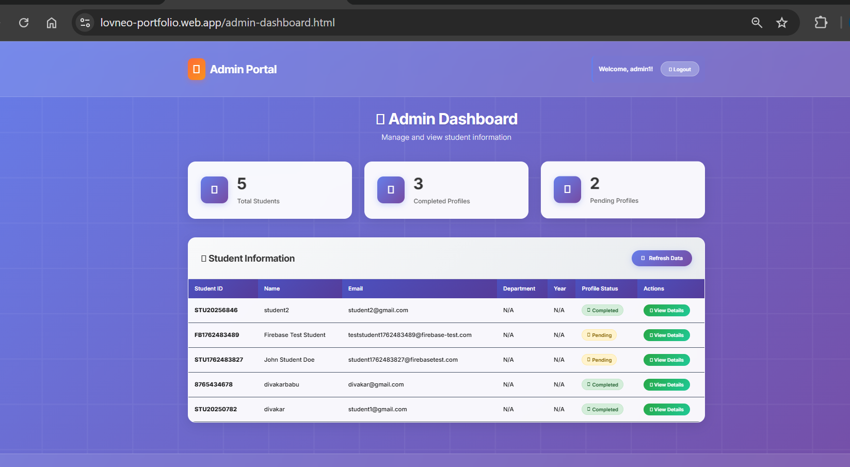Click the Completed Profiles stat icon

click(x=391, y=190)
